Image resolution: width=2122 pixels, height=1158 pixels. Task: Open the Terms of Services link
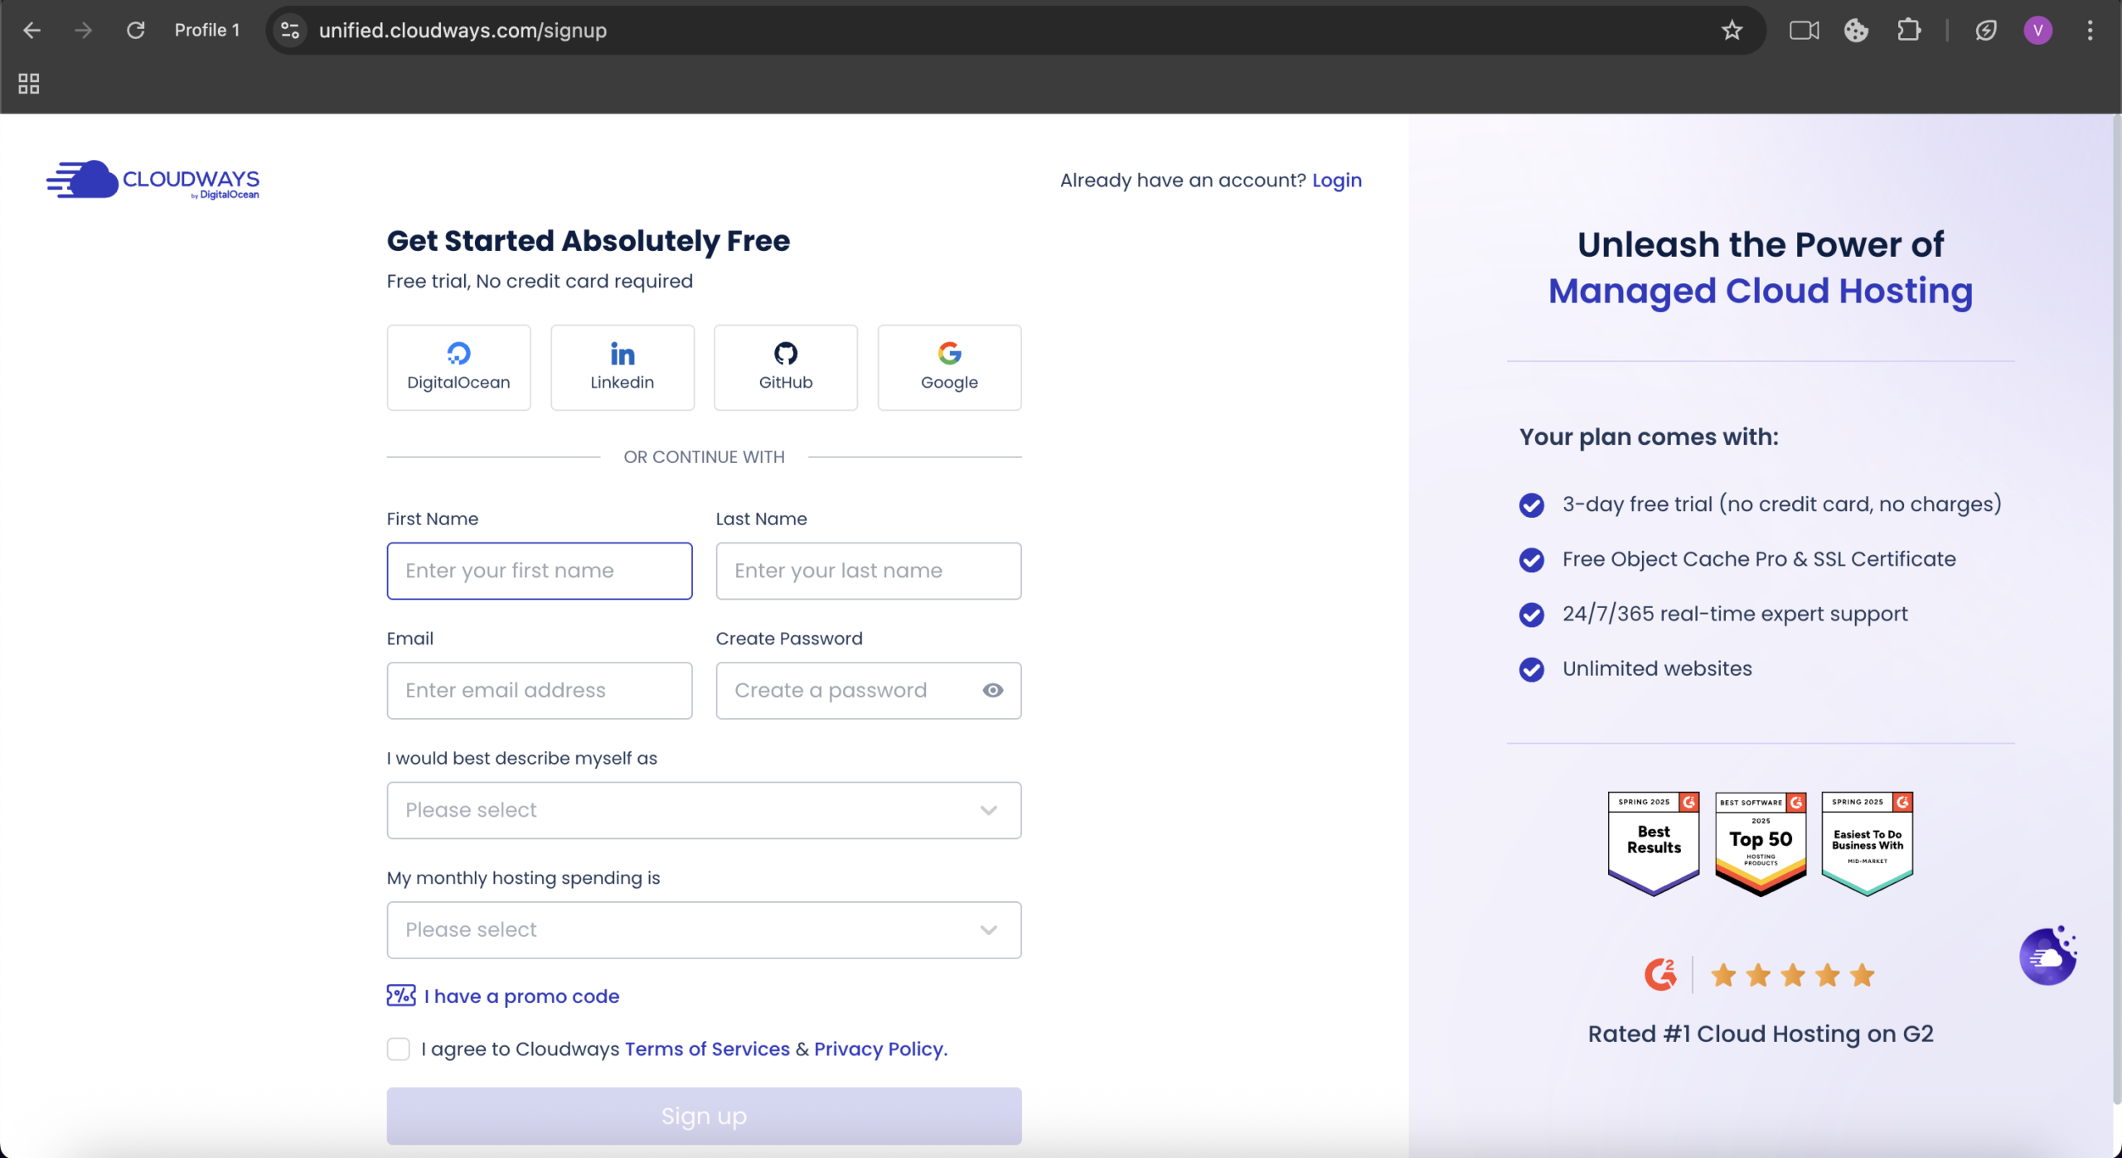(707, 1049)
